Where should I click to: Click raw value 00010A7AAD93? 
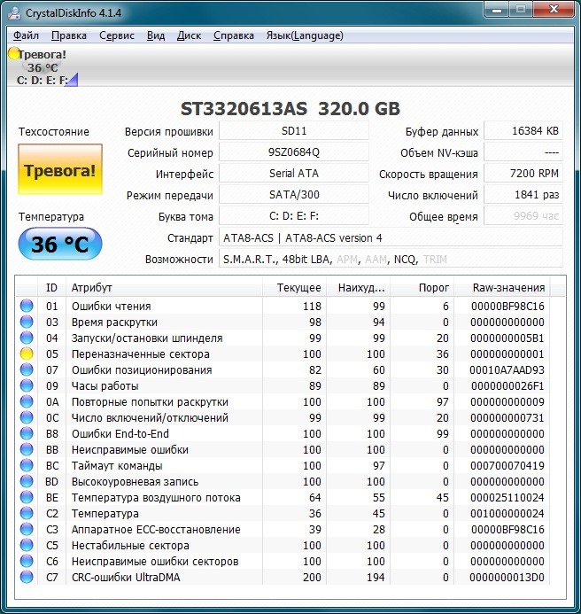tap(507, 370)
